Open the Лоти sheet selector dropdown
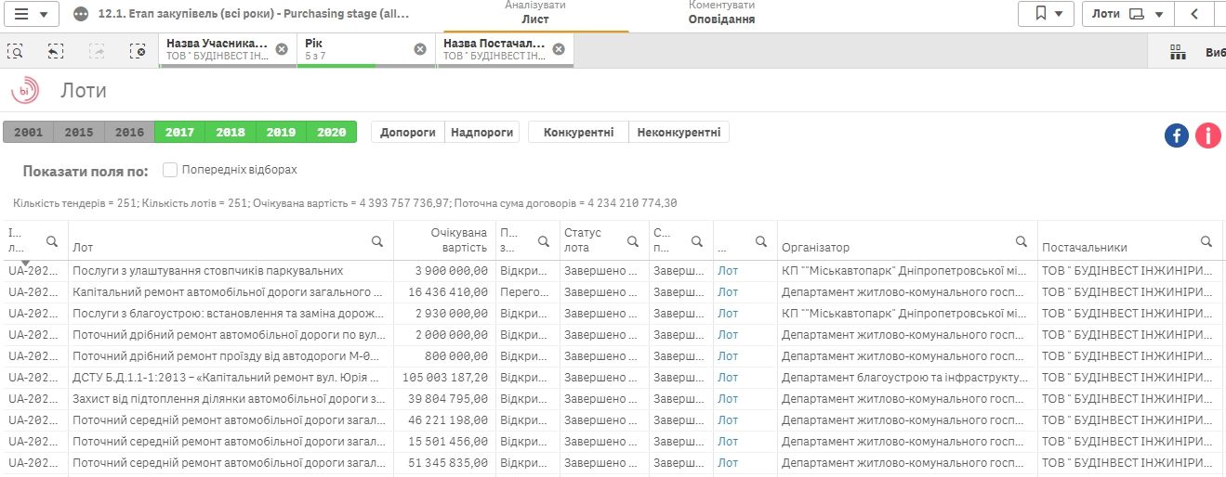Screen dimensions: 1226x477 coord(1127,14)
